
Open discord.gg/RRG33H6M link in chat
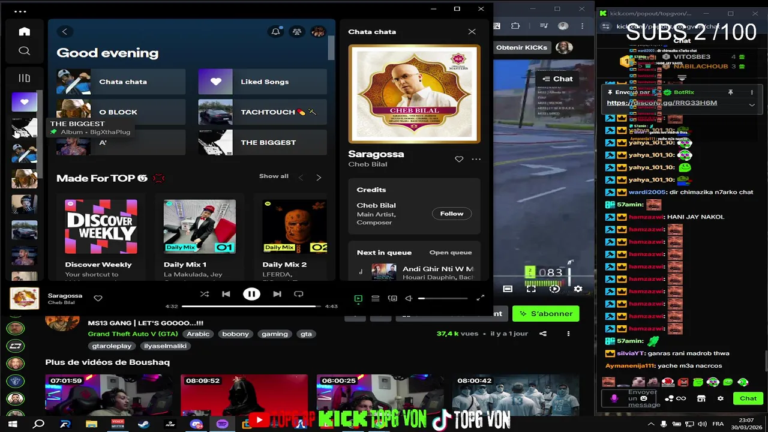point(662,103)
